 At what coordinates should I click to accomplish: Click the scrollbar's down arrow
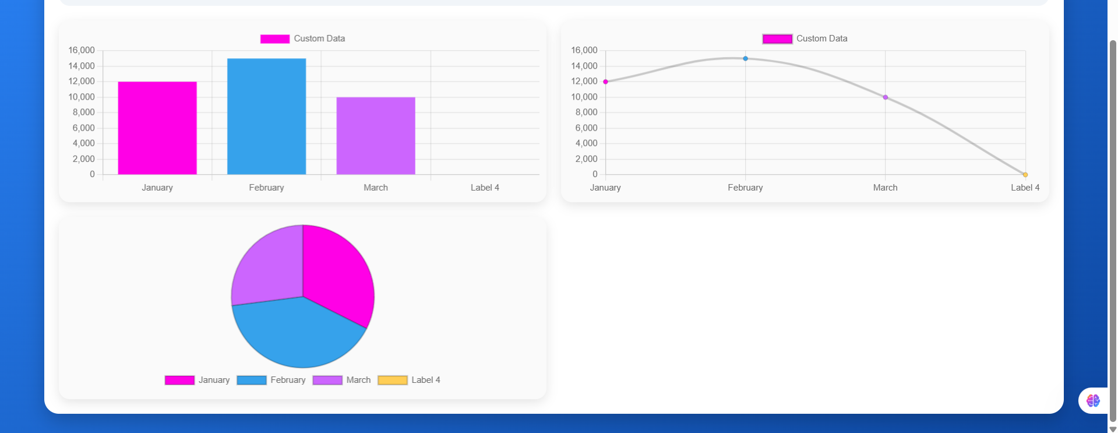[x=1113, y=429]
